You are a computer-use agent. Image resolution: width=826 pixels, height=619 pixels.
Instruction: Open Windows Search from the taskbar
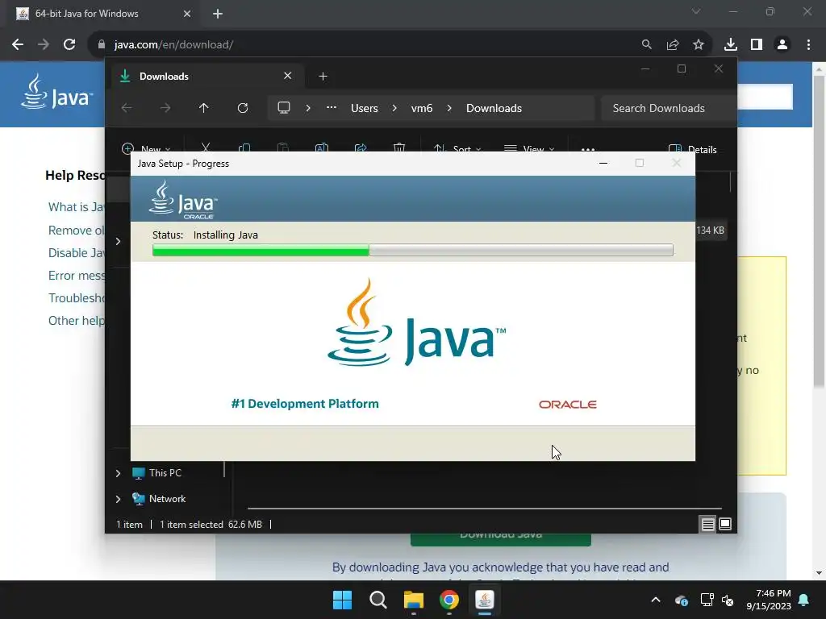(378, 600)
